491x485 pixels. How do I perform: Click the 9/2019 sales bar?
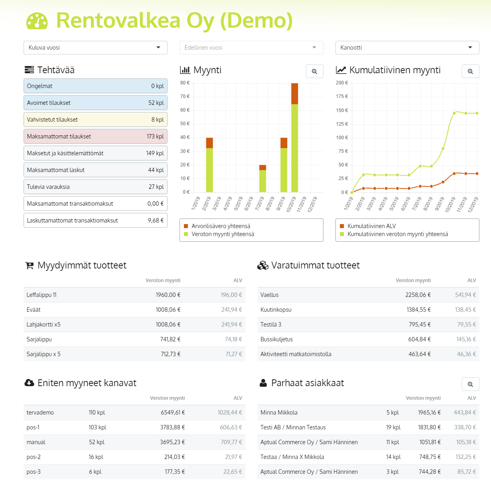pyautogui.click(x=284, y=165)
